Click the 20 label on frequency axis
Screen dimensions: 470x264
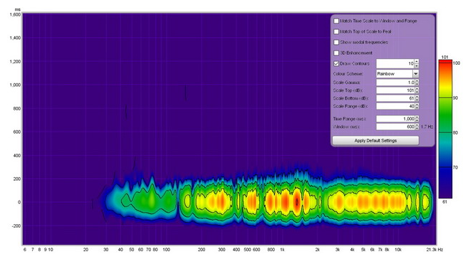click(85, 250)
